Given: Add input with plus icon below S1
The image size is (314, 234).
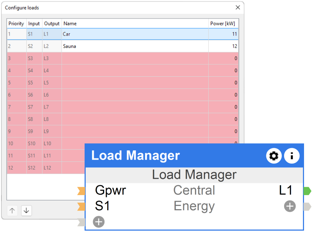Looking at the screenshot, I should coord(99,222).
